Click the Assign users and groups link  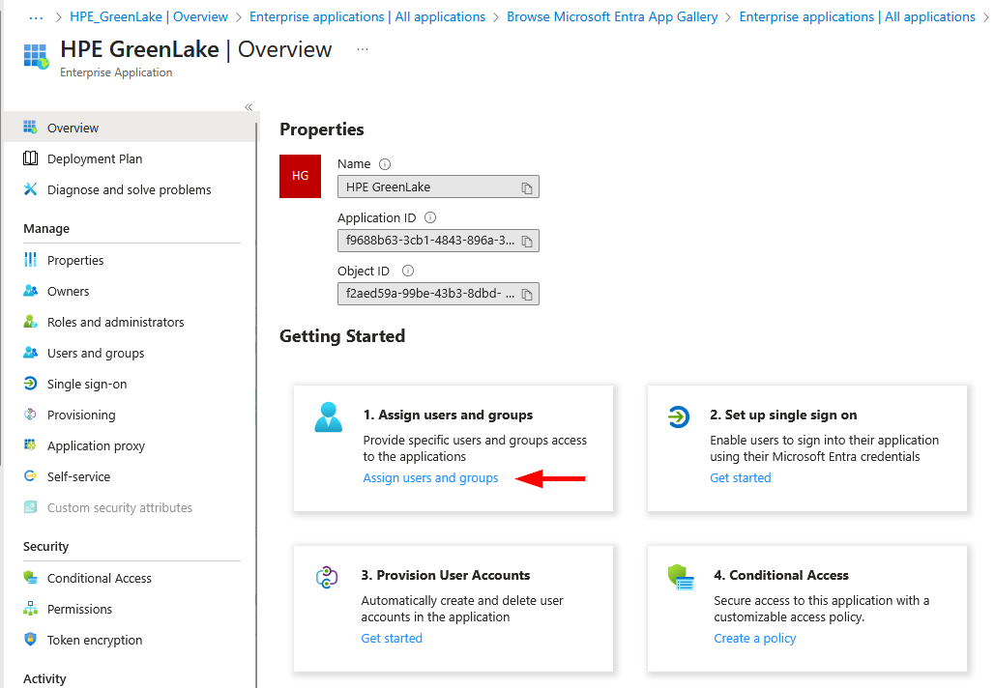coord(430,477)
